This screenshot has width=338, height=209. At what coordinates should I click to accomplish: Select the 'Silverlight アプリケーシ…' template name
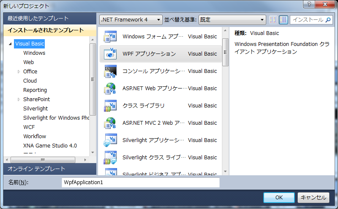tap(153, 140)
